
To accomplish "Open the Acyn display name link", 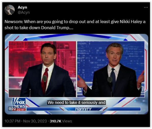I will click(x=22, y=7).
